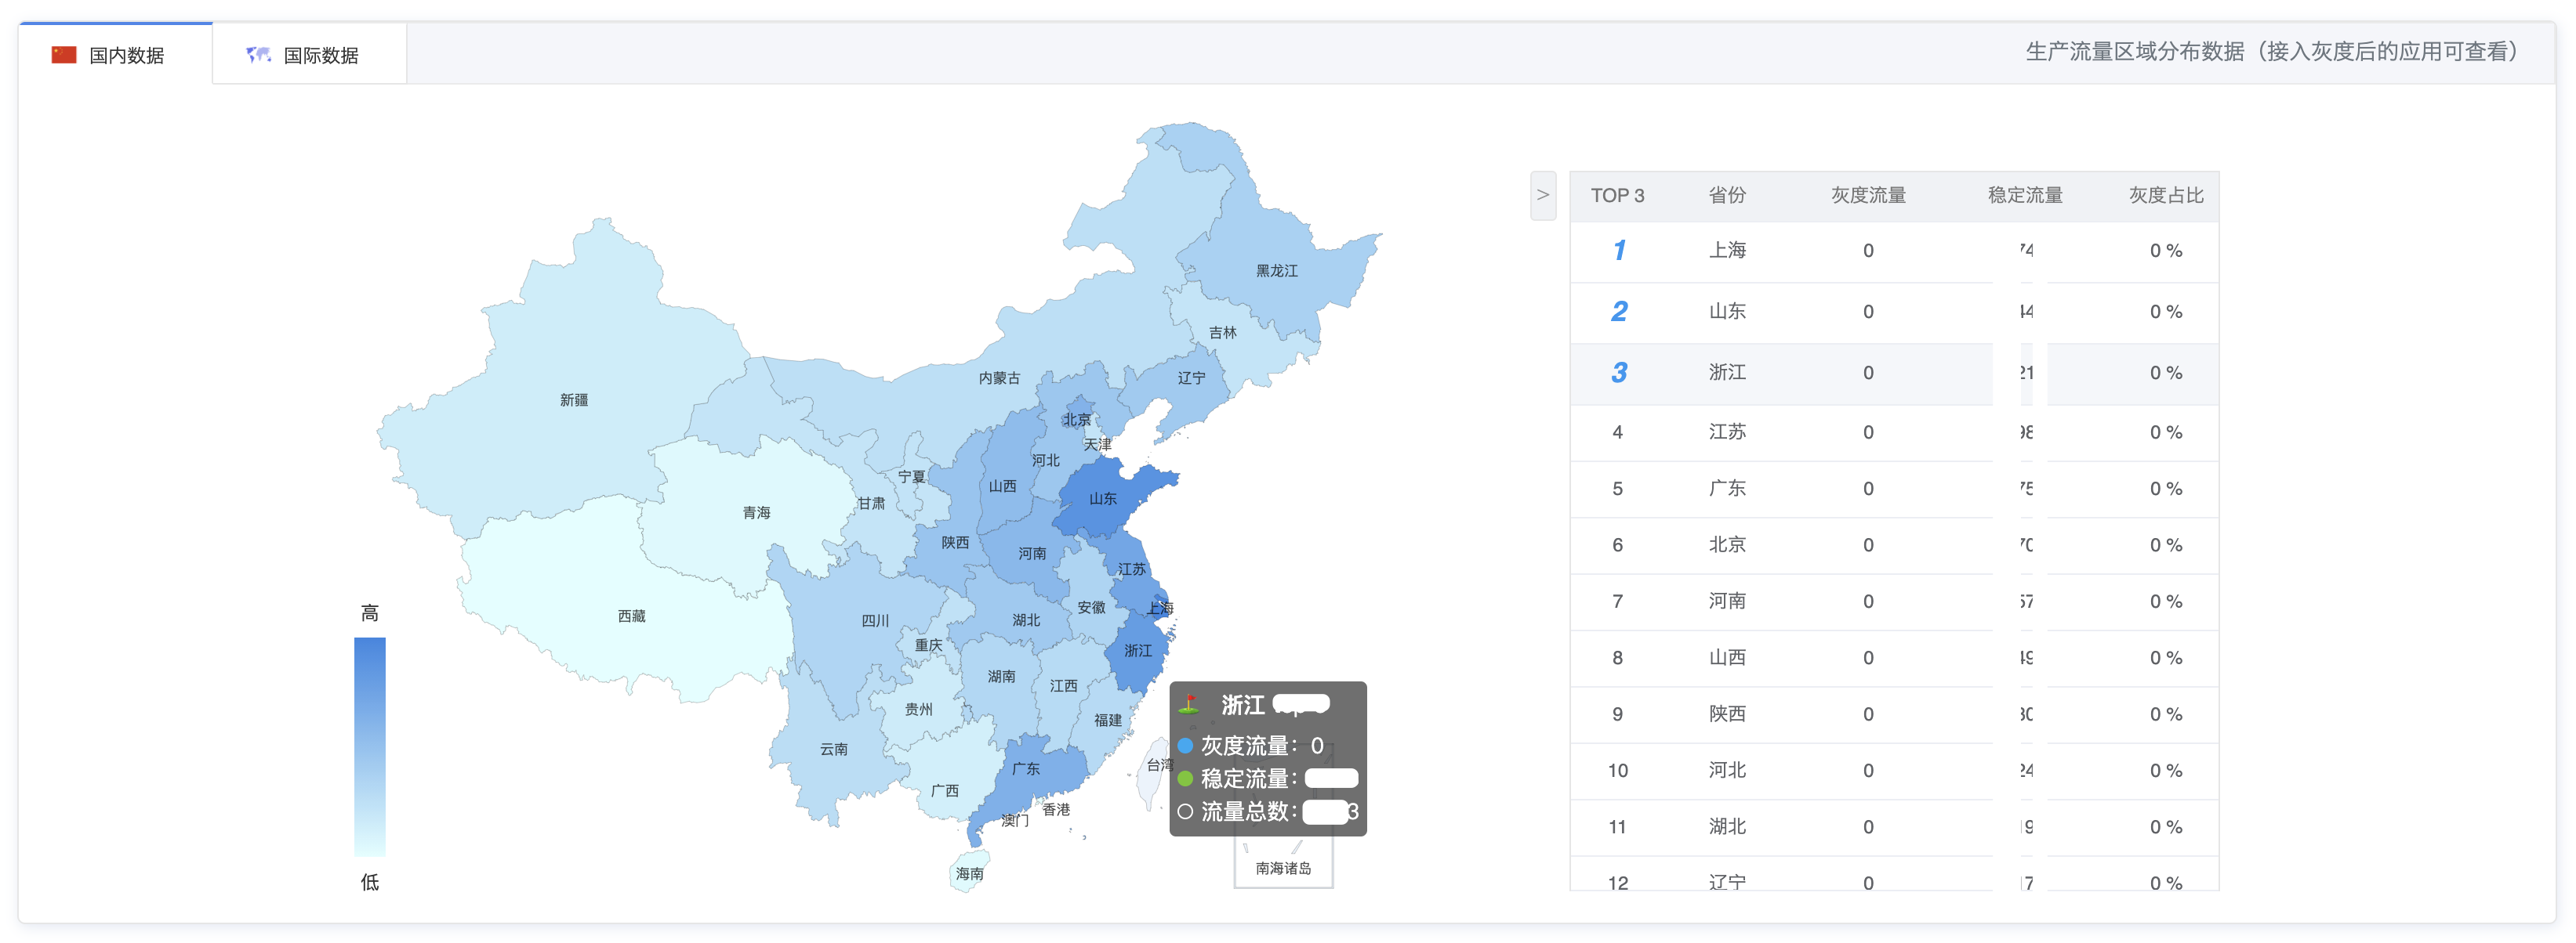This screenshot has width=2576, height=943.
Task: Select the 山东 table row
Action: coord(1894,313)
